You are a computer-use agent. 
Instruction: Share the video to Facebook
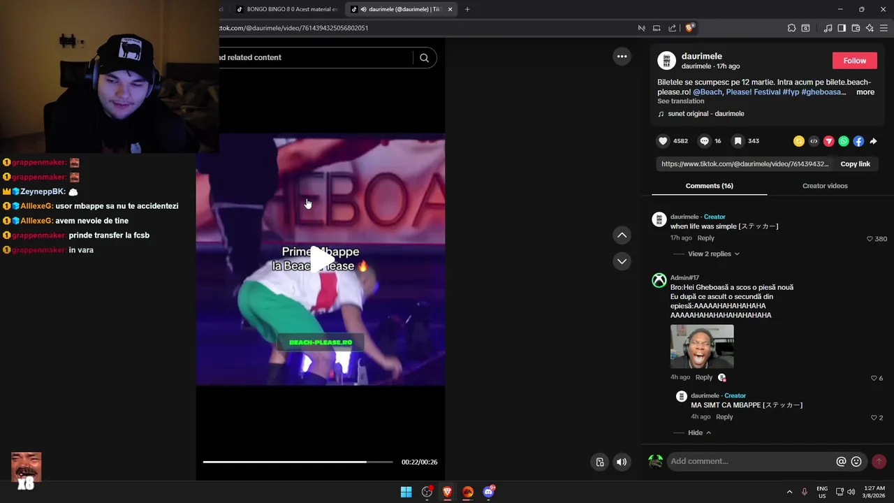[858, 141]
